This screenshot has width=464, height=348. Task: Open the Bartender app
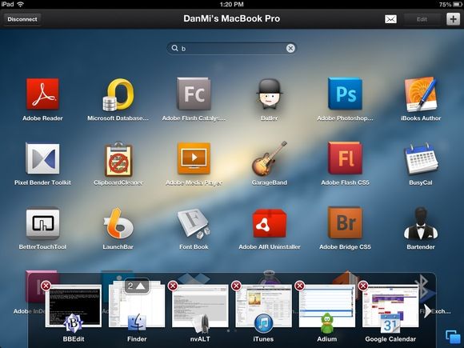point(421,223)
